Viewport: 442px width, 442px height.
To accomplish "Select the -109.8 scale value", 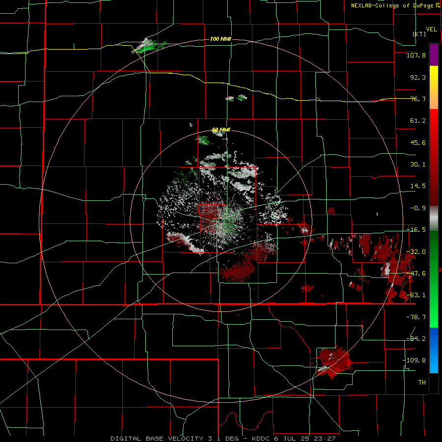I will pyautogui.click(x=414, y=360).
